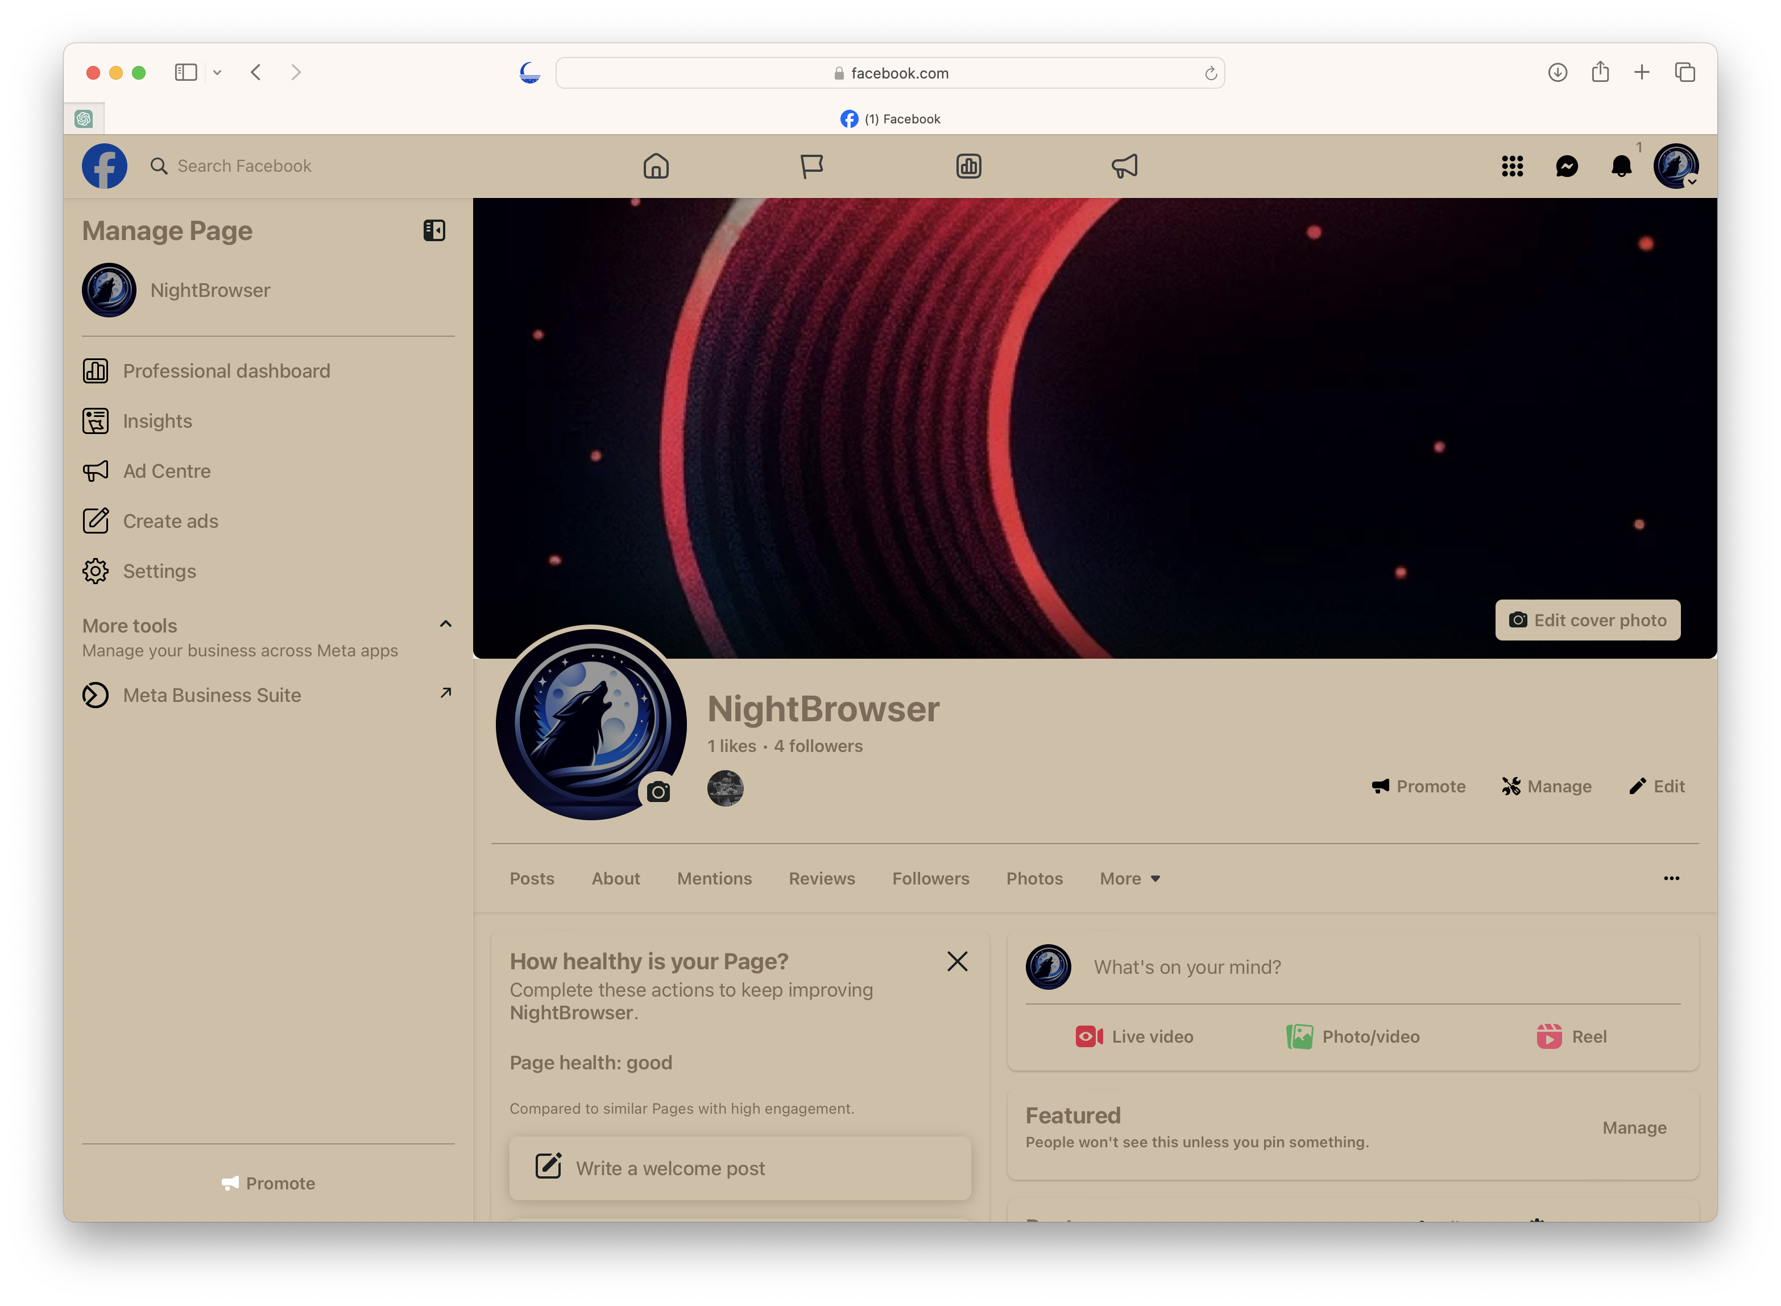The image size is (1781, 1306).
Task: Click the Edit pencil button
Action: pyautogui.click(x=1657, y=787)
